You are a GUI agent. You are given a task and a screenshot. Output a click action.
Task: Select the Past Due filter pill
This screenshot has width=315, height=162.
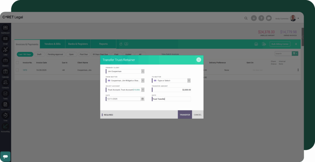[x=84, y=54]
